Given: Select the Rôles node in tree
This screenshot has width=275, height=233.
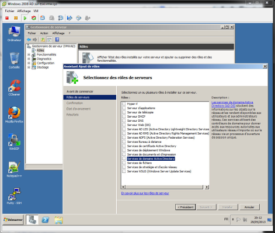Looking at the screenshot, I should pos(40,50).
